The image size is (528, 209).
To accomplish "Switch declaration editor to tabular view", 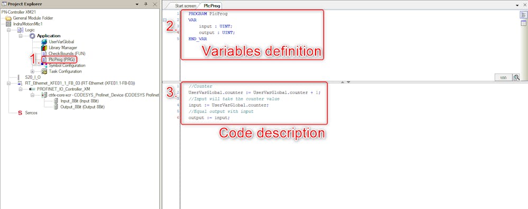I will tap(523, 23).
